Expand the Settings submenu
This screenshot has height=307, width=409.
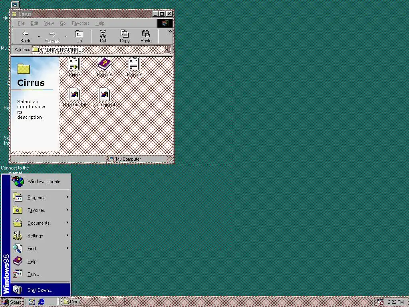(41, 236)
